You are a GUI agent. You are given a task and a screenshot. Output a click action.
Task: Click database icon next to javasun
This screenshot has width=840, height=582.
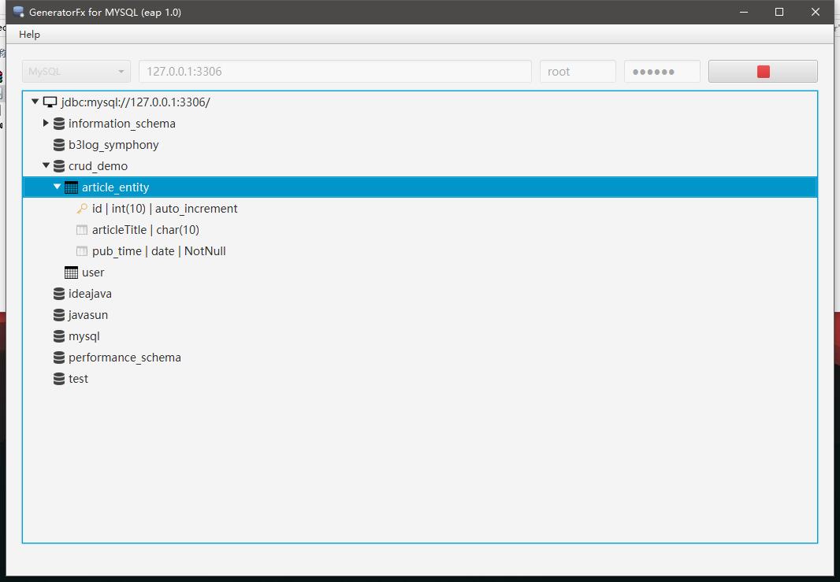[59, 315]
